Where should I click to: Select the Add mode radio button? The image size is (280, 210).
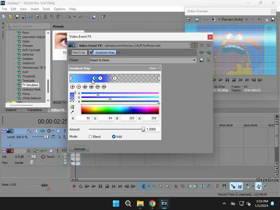coord(114,137)
